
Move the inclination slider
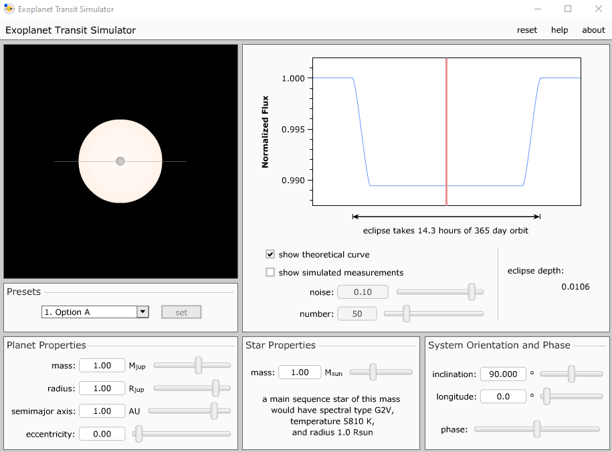tap(571, 374)
